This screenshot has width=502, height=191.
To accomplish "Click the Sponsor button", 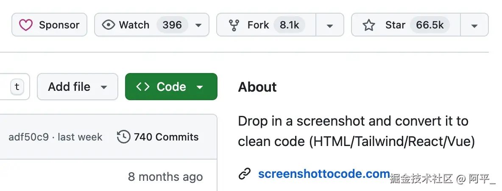I will pos(49,25).
